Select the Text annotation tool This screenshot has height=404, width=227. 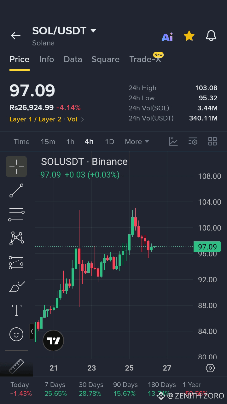click(x=16, y=310)
